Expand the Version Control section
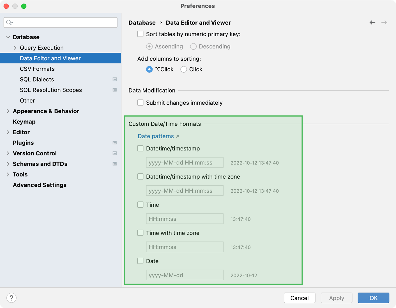Image resolution: width=396 pixels, height=308 pixels. 8,153
